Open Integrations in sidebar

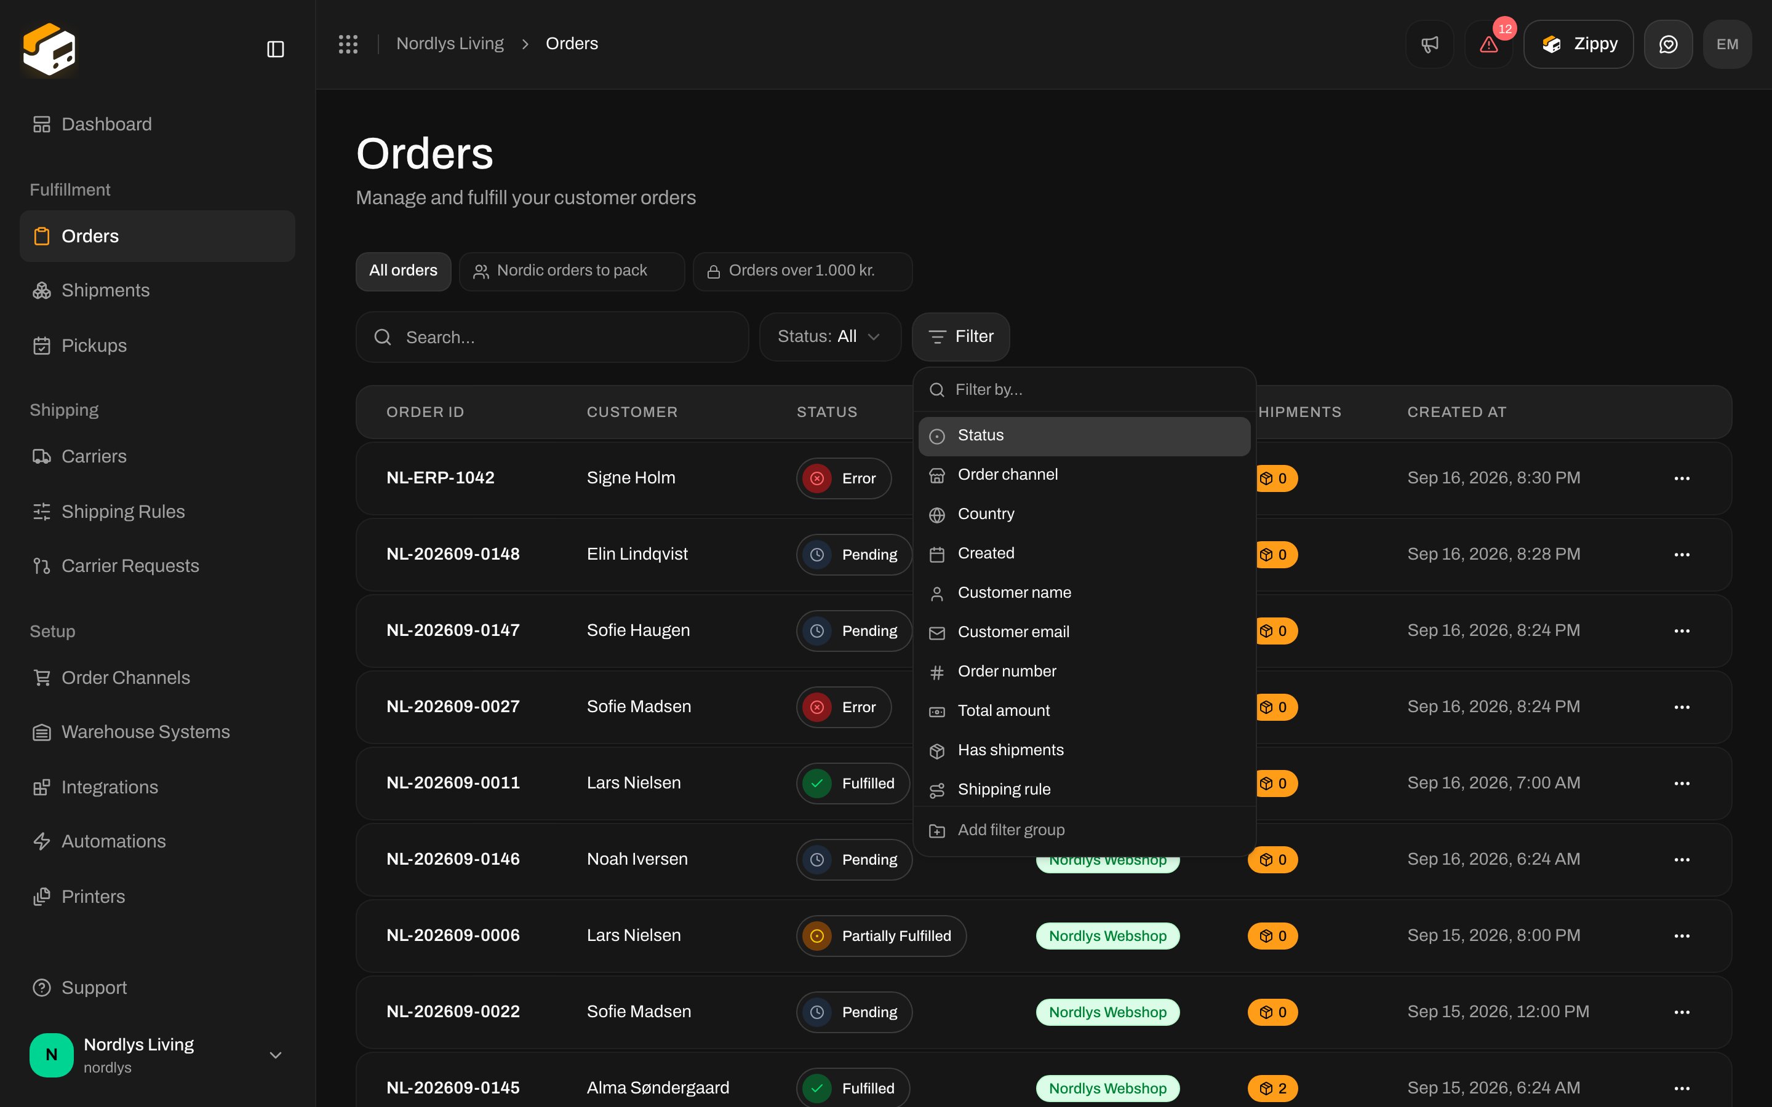point(158,787)
